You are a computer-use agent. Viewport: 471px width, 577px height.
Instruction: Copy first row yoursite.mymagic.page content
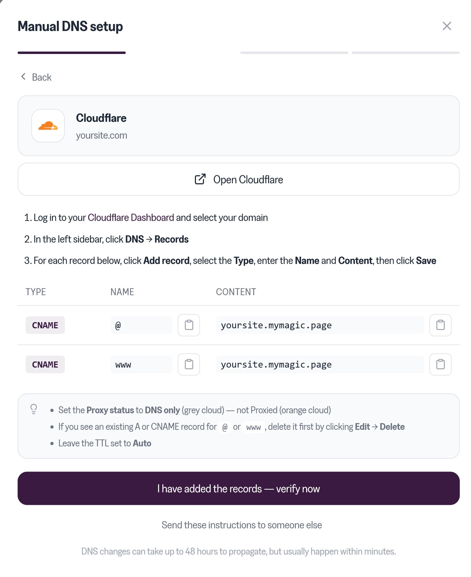tap(440, 325)
